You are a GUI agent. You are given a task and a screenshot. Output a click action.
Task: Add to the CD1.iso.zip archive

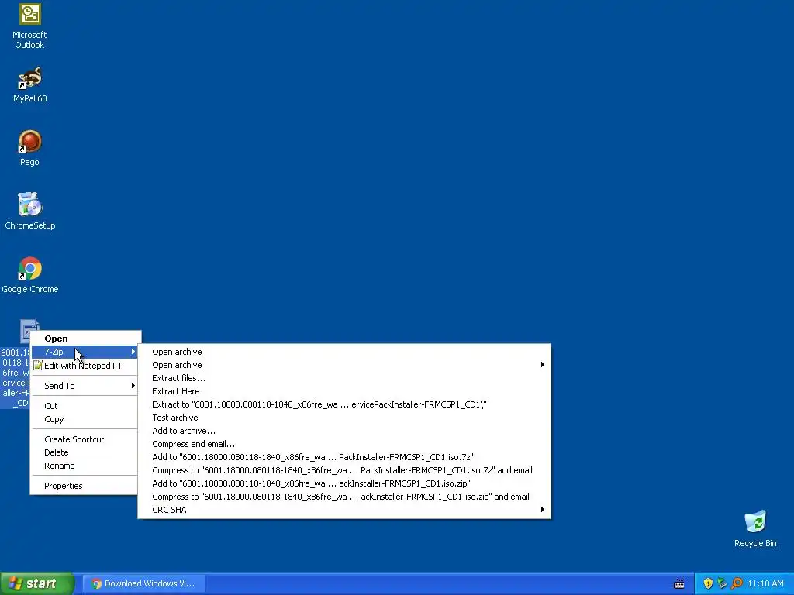tap(344, 483)
